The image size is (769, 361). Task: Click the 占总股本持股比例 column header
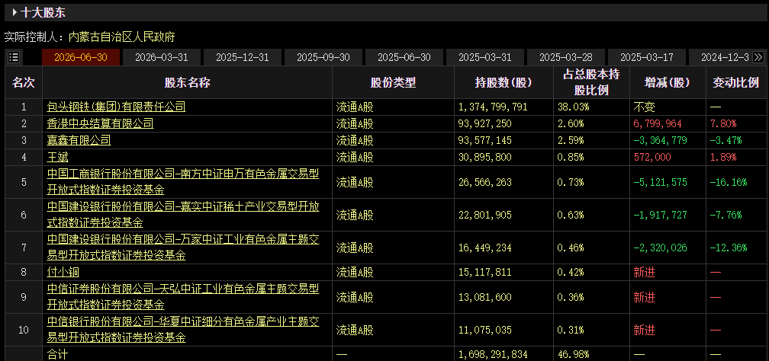pos(591,83)
